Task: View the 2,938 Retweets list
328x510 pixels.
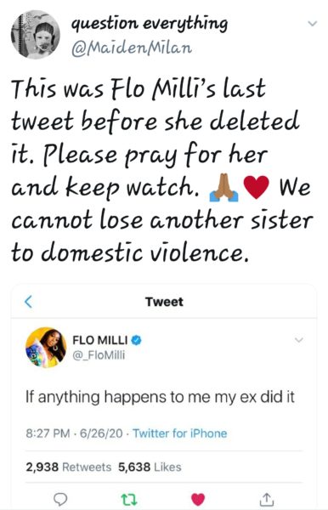Action: (x=69, y=467)
